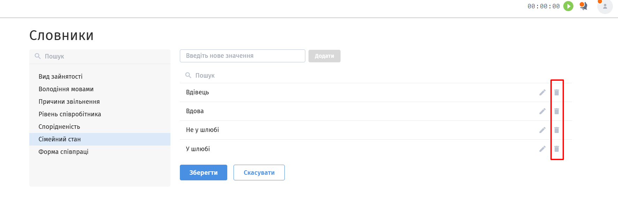Click the edit pencil for Вдівець
Image resolution: width=618 pixels, height=219 pixels.
click(542, 92)
